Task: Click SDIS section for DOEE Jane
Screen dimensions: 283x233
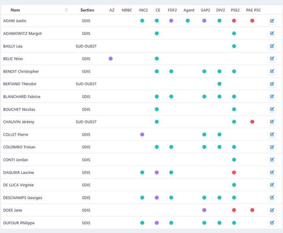Action: click(x=86, y=210)
